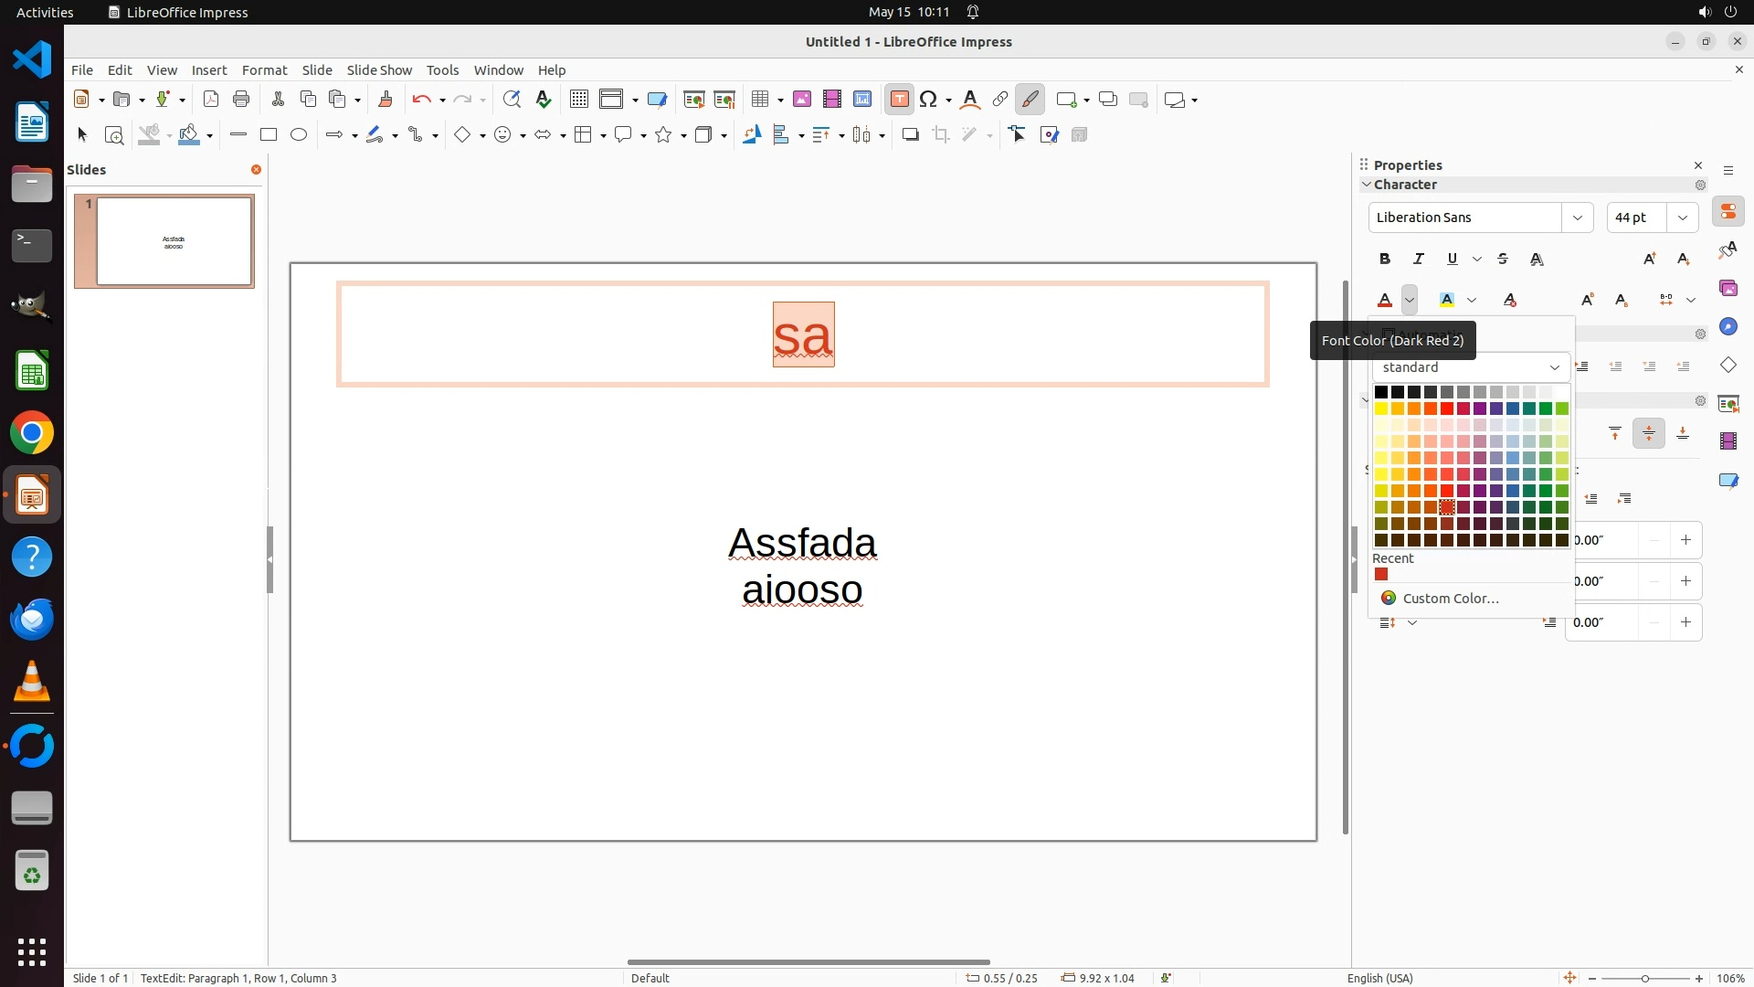Viewport: 1754px width, 987px height.
Task: Select the slide 1 thumbnail
Action: point(174,241)
